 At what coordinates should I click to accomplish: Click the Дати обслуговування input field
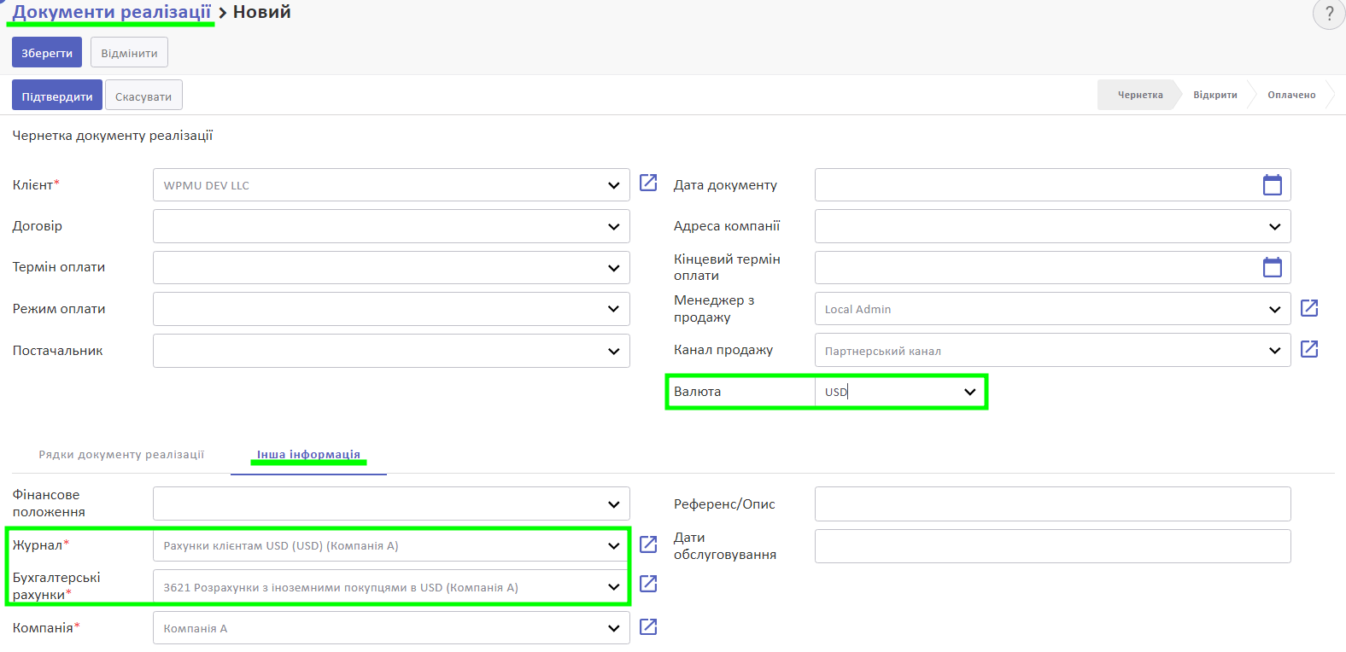click(x=1052, y=546)
